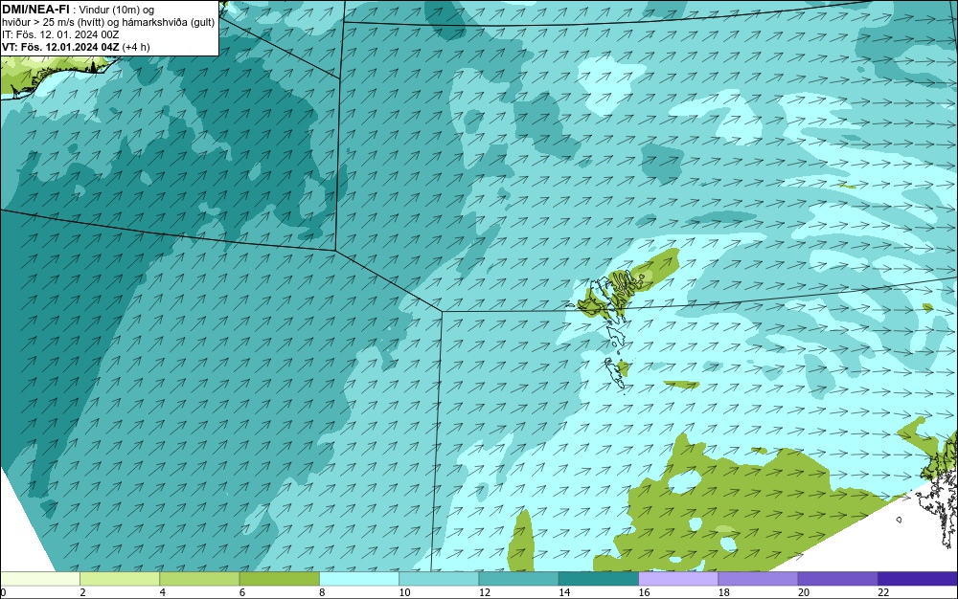Click the 2–4 m/s light green legend swatch

[120, 578]
